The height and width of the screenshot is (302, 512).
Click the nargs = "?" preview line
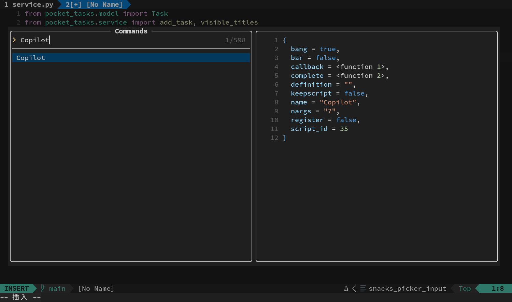(315, 111)
